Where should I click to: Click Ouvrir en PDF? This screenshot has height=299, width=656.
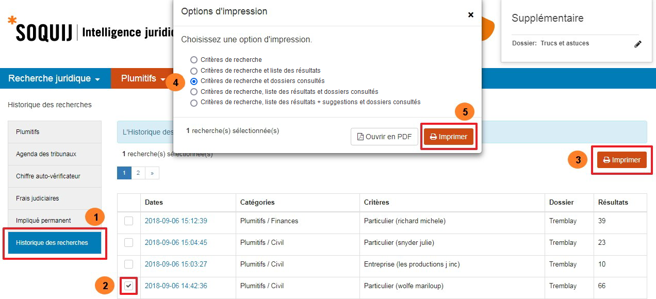tap(383, 137)
